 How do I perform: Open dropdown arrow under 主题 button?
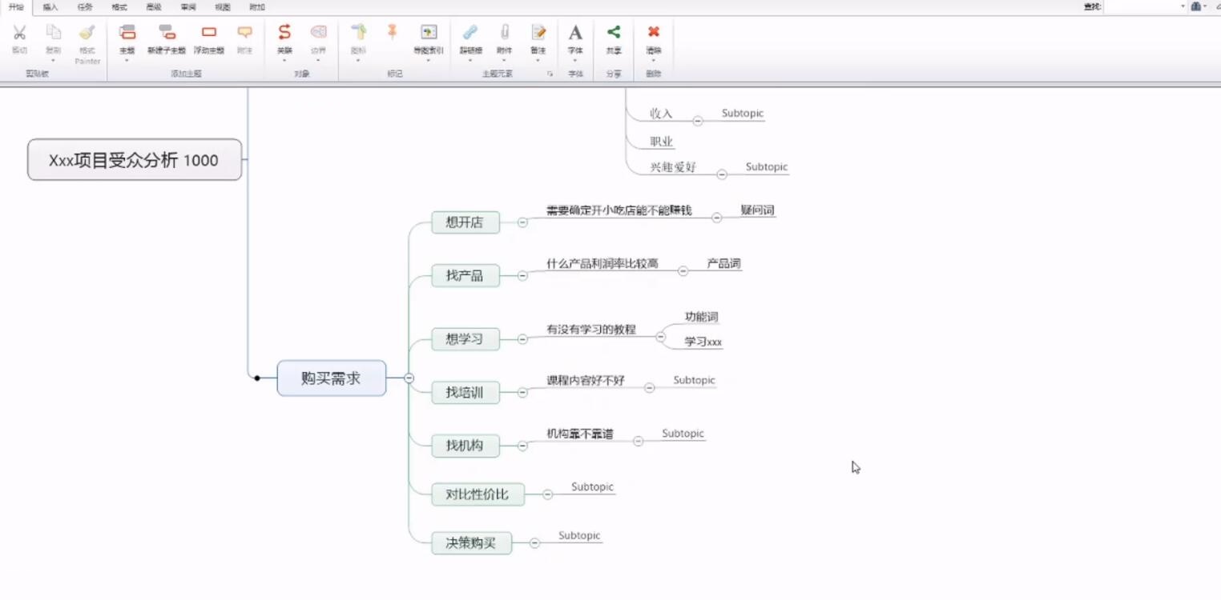(x=127, y=61)
